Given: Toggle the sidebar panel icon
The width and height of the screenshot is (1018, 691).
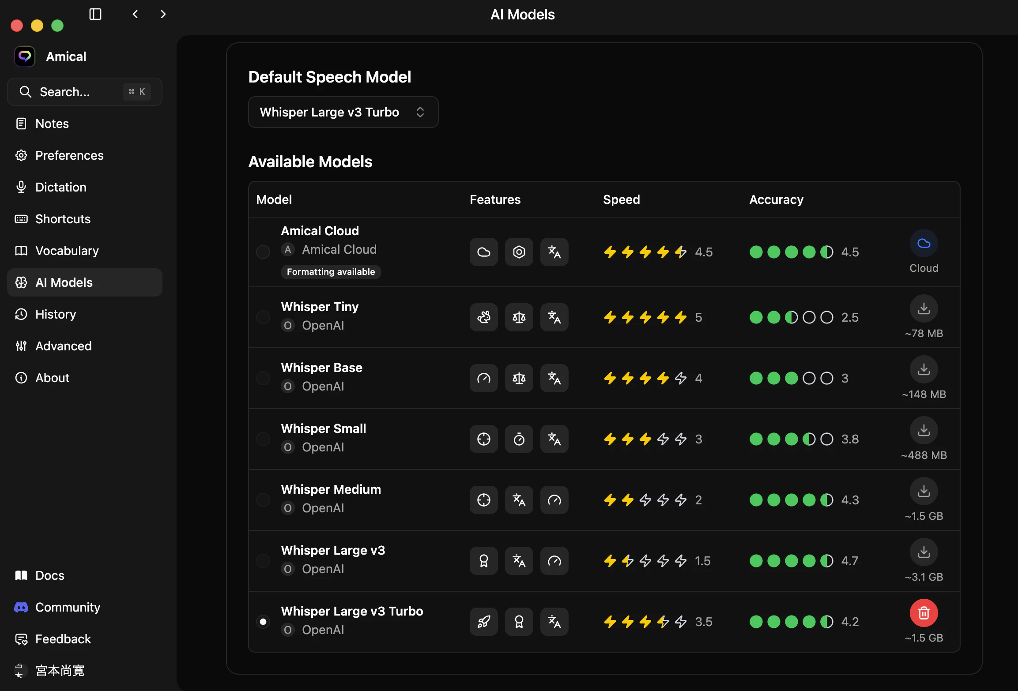Looking at the screenshot, I should coord(95,14).
